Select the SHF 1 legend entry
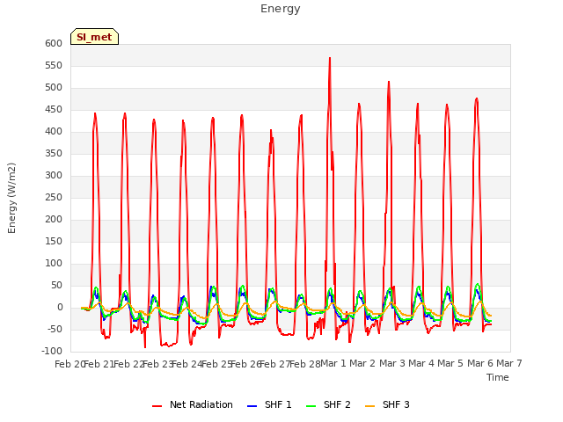This screenshot has height=422, width=563. pyautogui.click(x=269, y=404)
